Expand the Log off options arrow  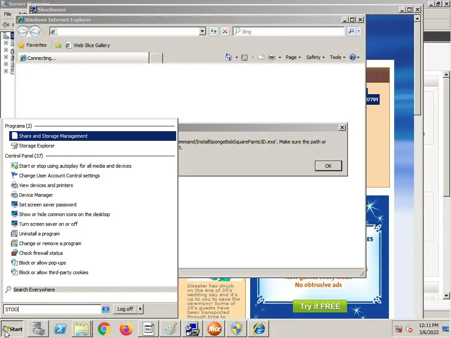140,309
